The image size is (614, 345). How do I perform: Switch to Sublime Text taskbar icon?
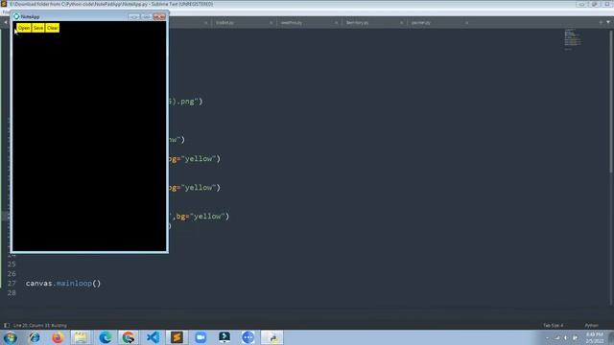click(x=177, y=337)
